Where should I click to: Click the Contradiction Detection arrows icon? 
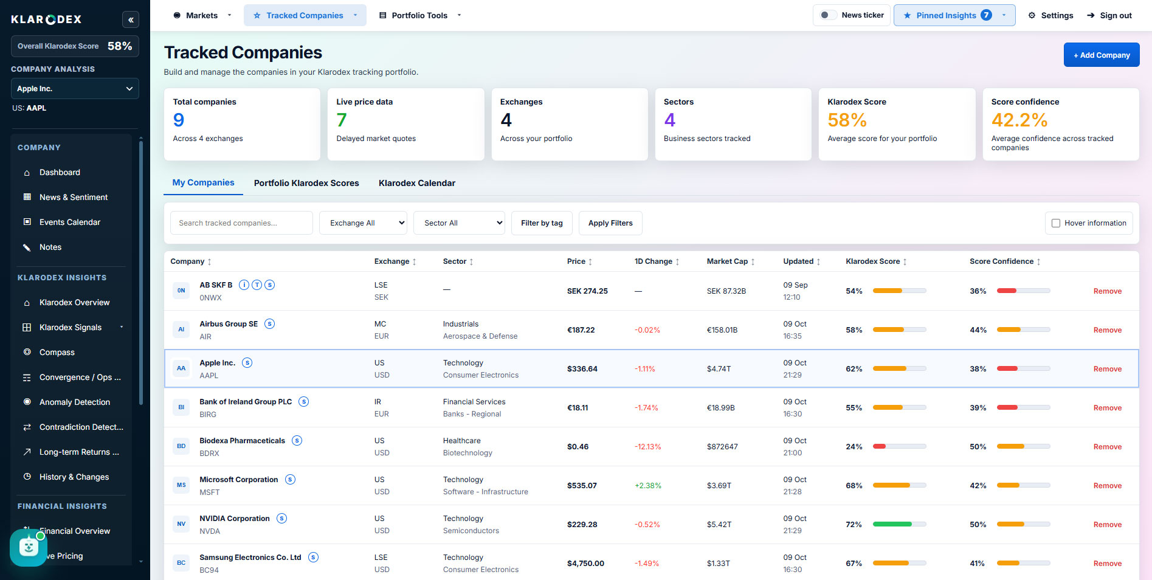[27, 427]
